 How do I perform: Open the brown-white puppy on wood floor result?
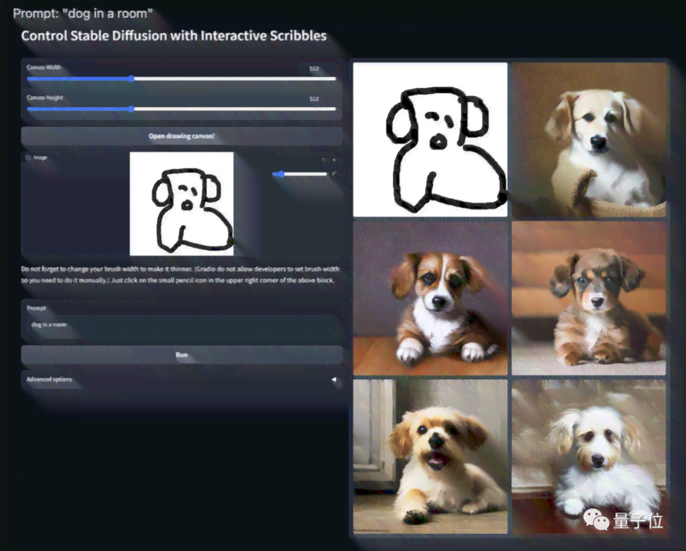click(x=430, y=298)
